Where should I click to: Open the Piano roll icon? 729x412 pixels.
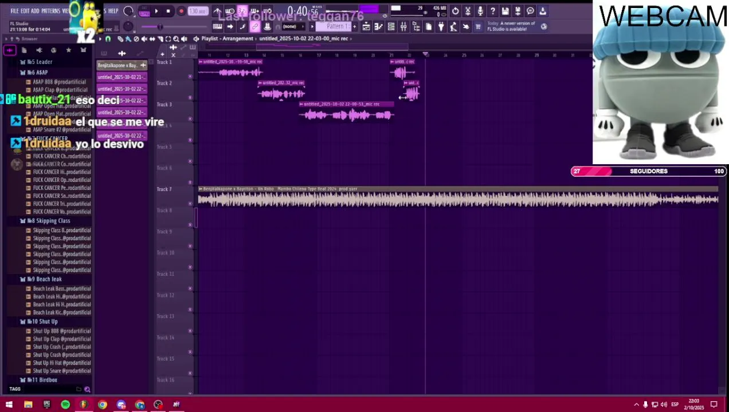[x=378, y=26]
